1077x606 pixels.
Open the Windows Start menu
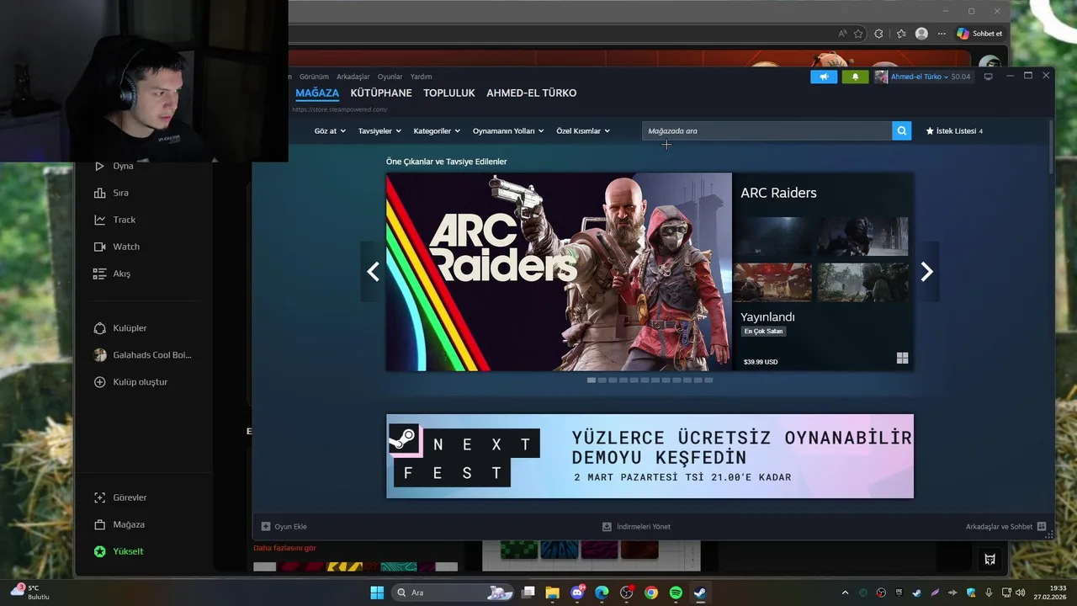coord(377,593)
